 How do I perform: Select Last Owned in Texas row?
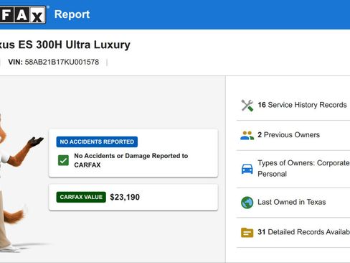293,203
